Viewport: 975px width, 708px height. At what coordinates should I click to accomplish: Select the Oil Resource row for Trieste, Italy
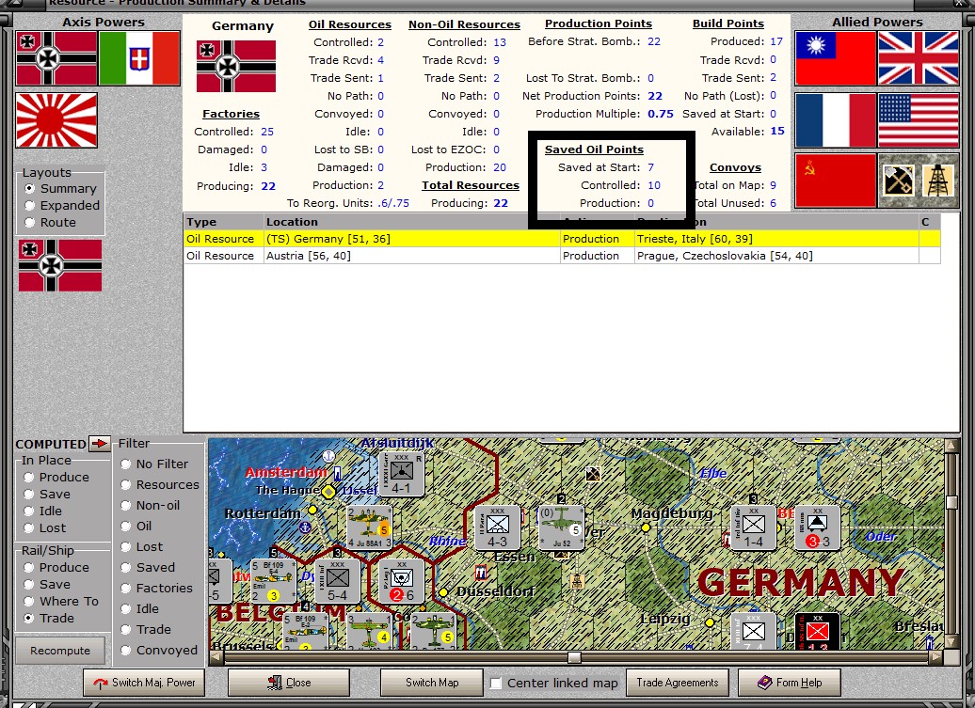click(x=562, y=239)
